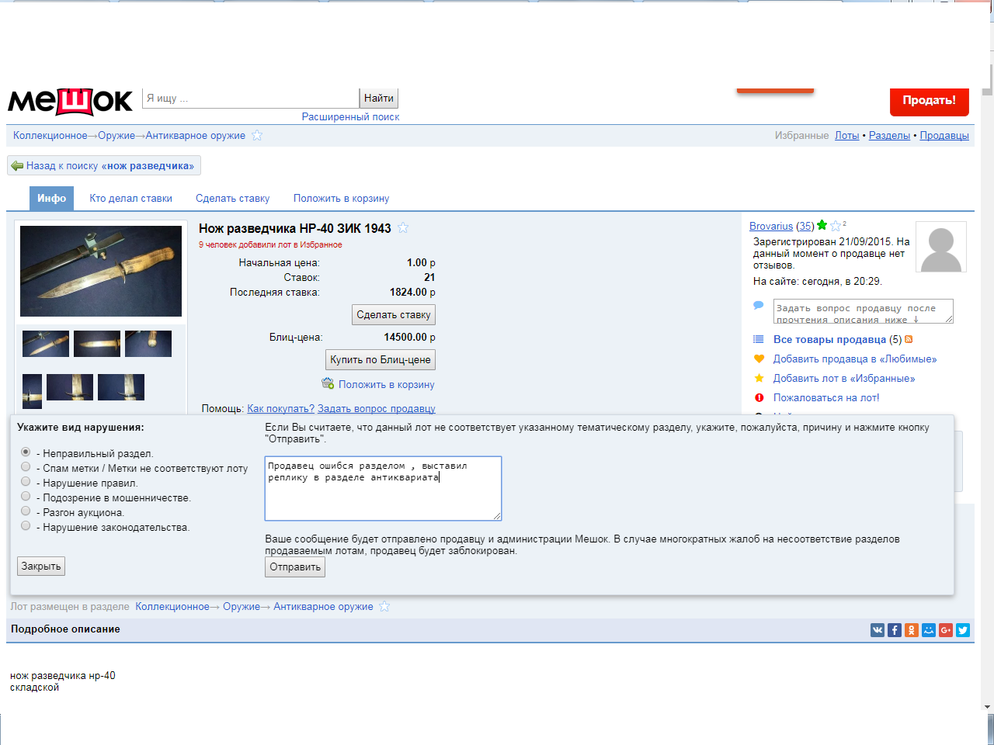Screen dimensions: 994x745
Task: Select Разгон аукциона option
Action: click(26, 511)
